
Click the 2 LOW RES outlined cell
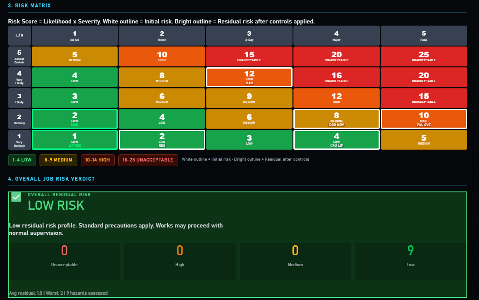tap(162, 139)
